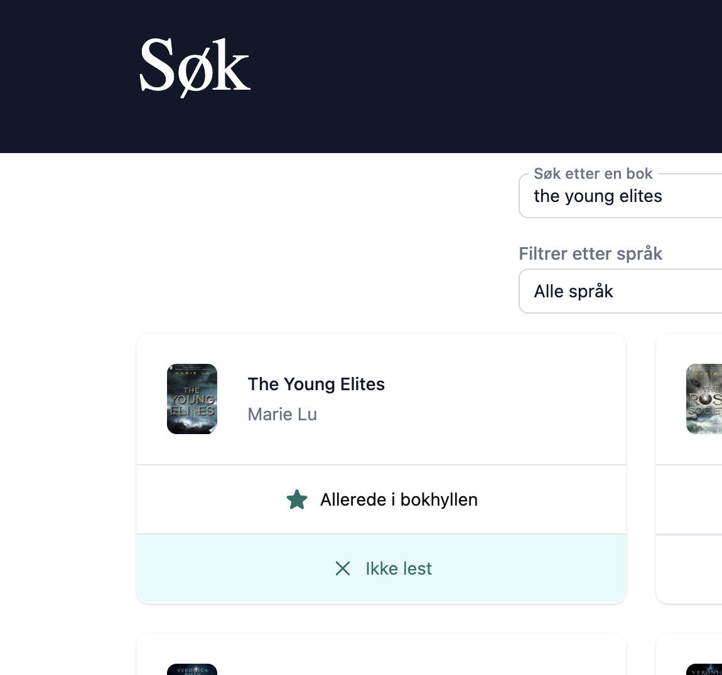Click the Veronica Roth cover in the bottom card
This screenshot has width=722, height=675.
(191, 669)
